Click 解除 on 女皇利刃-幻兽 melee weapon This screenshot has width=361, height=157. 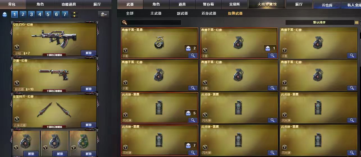pyautogui.click(x=89, y=125)
